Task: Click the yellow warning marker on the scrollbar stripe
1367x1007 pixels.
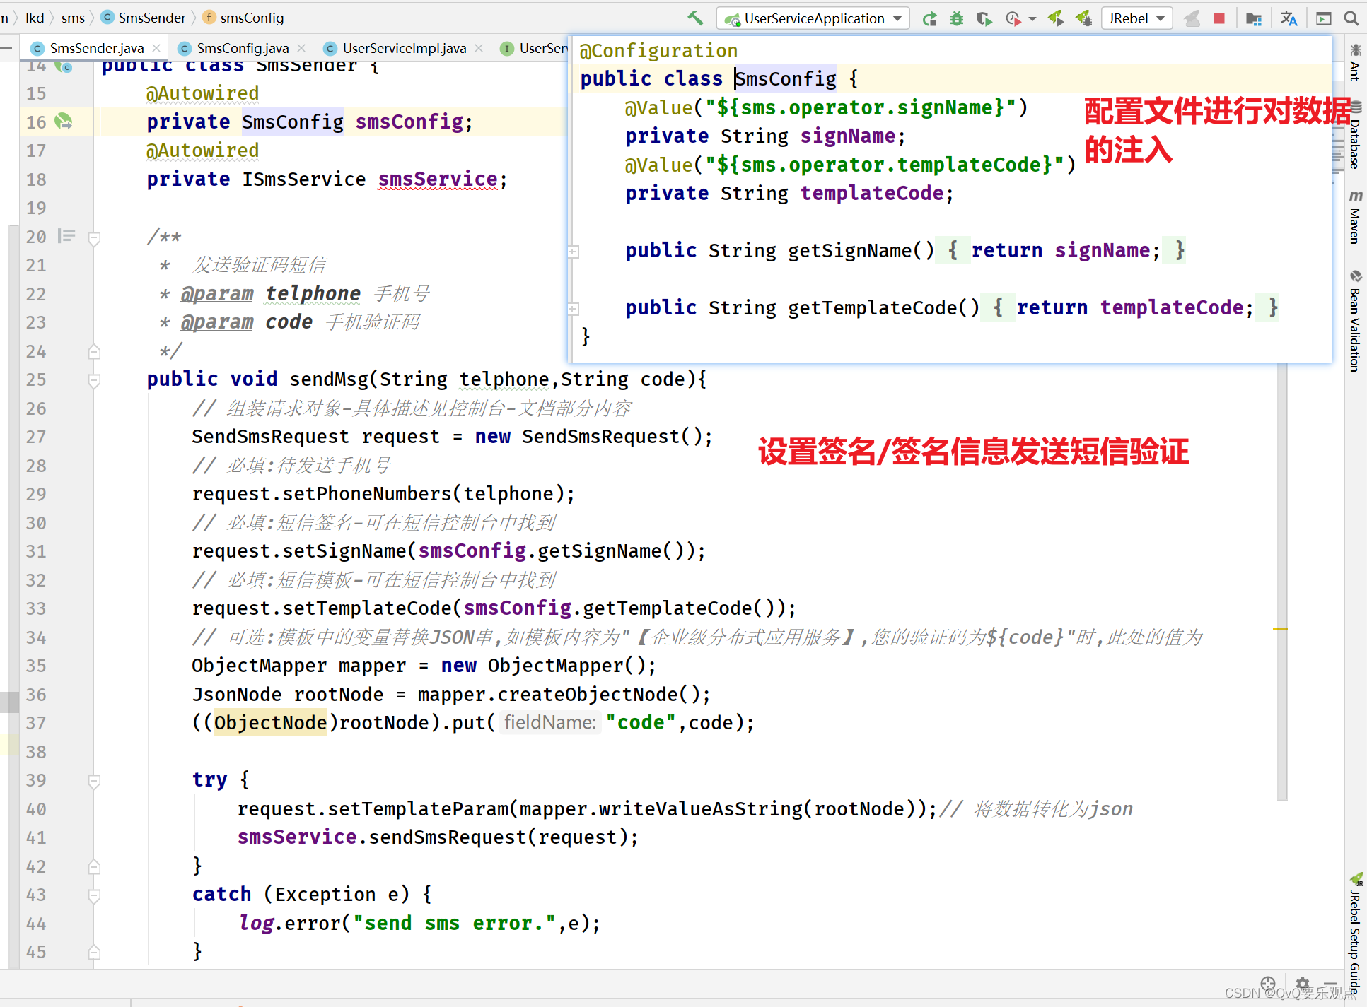Action: (1280, 628)
